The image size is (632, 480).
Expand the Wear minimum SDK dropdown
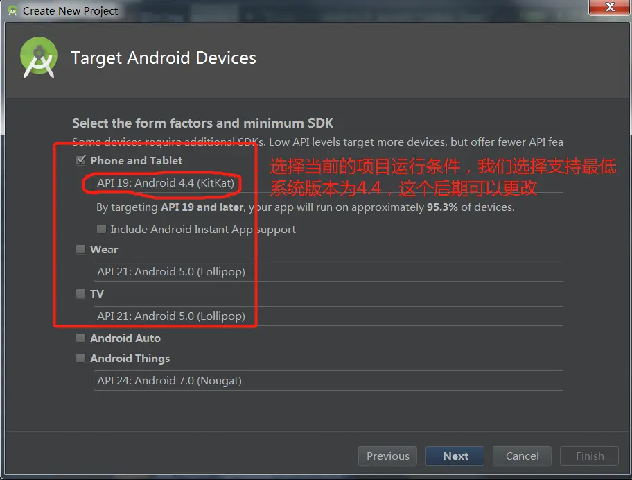pyautogui.click(x=328, y=271)
